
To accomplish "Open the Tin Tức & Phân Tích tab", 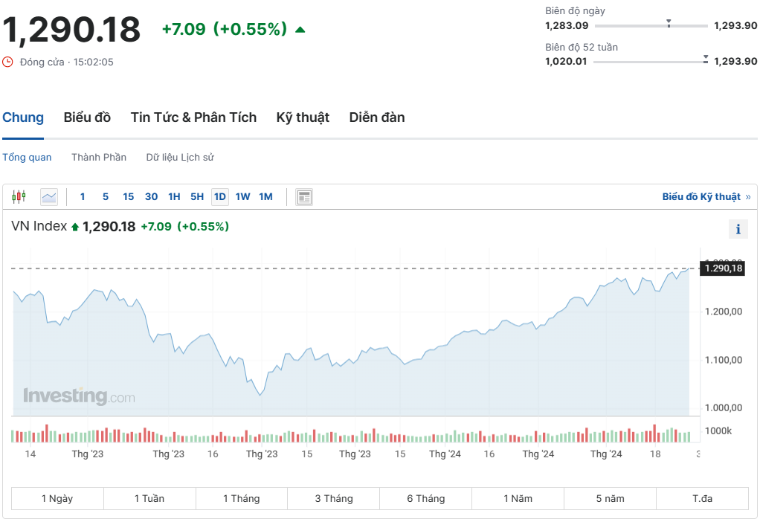I will pyautogui.click(x=193, y=117).
